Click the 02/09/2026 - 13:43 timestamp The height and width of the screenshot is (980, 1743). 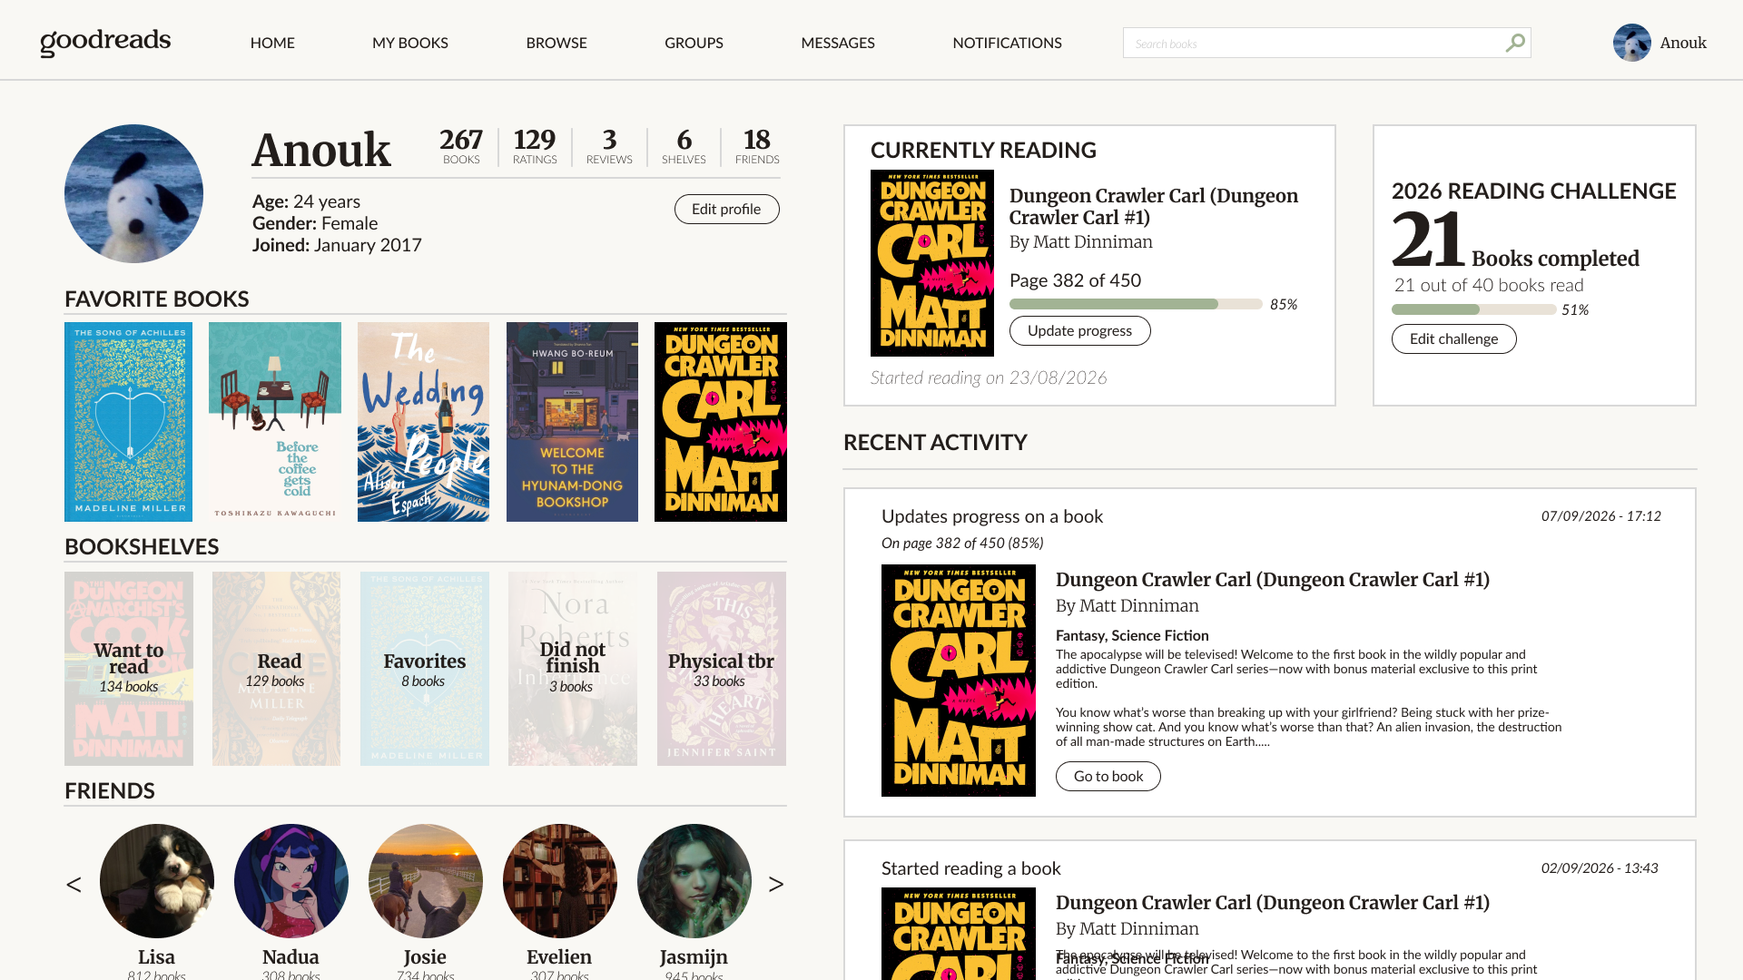tap(1600, 868)
